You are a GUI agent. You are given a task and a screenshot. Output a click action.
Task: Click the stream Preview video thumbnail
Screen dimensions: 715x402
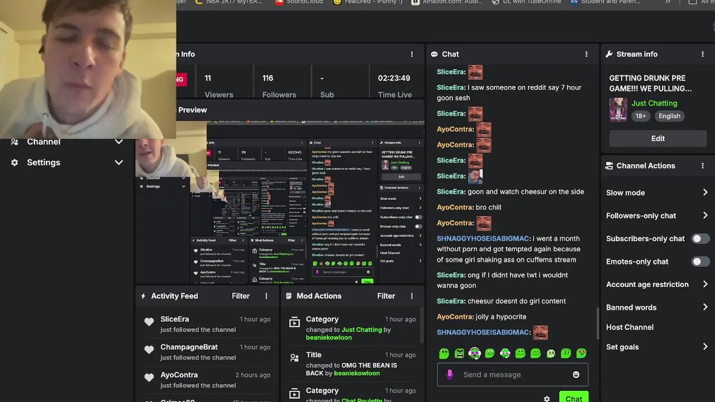(x=280, y=202)
